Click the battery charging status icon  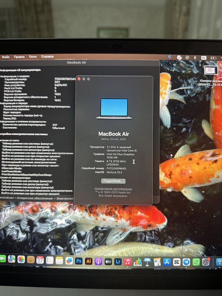(213, 58)
